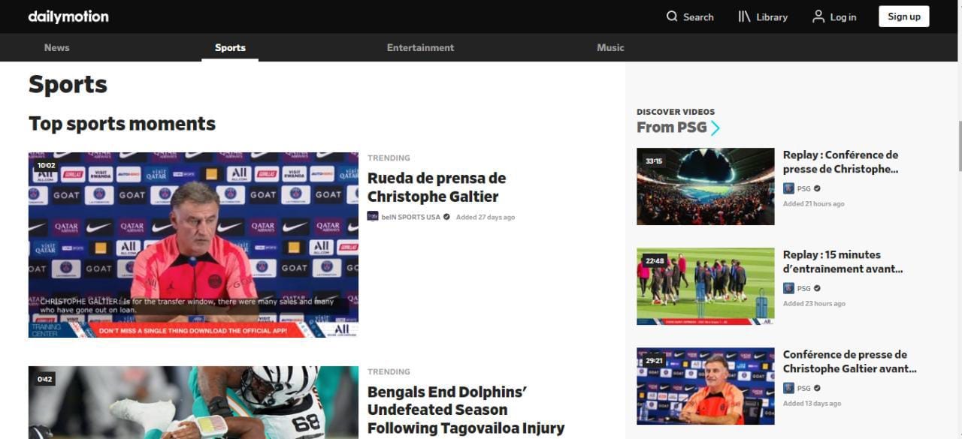Click verified badge beside beIN SPORTS USA

[446, 217]
